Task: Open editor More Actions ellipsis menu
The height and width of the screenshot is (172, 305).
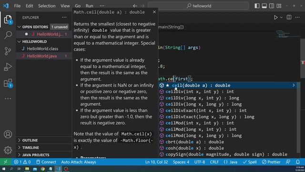Action: pos(297,17)
